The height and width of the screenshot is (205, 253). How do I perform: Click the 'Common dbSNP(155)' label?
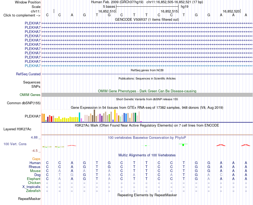tap(24, 103)
